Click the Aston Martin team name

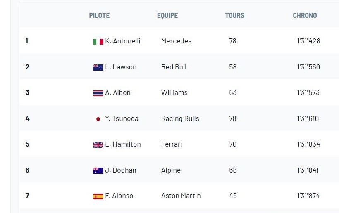coord(181,196)
